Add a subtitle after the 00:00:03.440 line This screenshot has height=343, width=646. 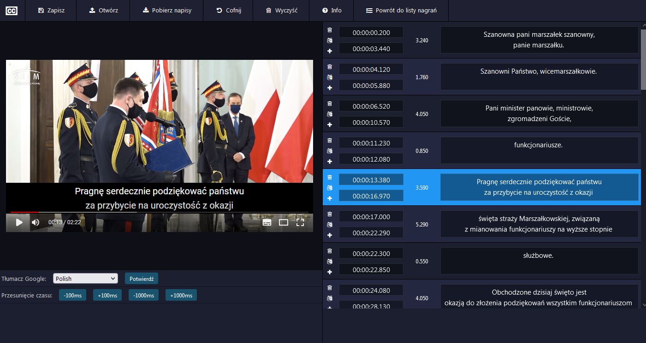point(330,51)
